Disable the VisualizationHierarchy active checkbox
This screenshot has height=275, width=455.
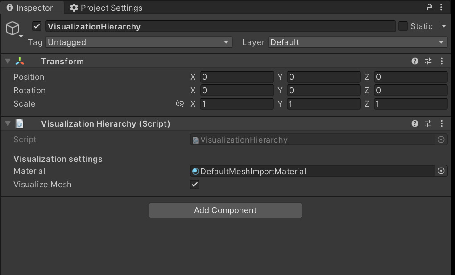point(37,26)
